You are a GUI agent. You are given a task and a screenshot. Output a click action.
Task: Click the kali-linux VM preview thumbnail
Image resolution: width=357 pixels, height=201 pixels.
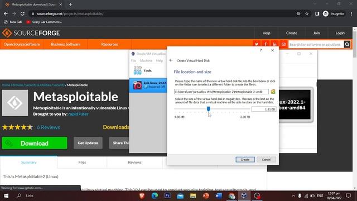click(295, 104)
